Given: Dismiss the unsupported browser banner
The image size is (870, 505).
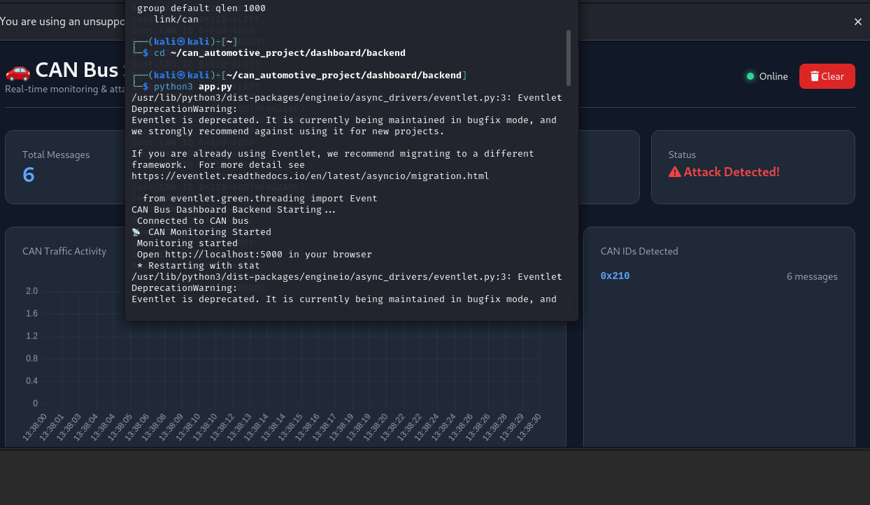Looking at the screenshot, I should point(858,22).
